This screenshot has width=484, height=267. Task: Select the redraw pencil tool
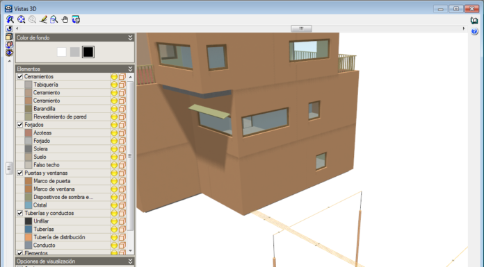click(x=43, y=19)
